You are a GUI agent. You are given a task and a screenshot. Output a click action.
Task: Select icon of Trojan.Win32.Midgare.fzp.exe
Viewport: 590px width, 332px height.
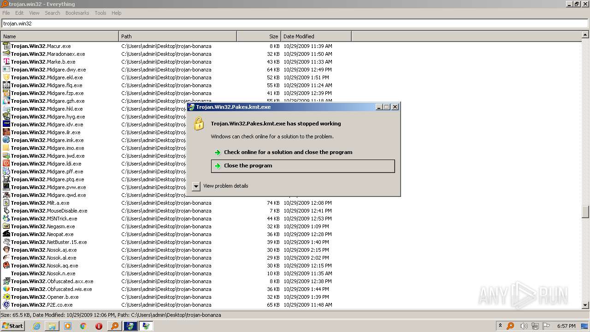[x=6, y=93]
